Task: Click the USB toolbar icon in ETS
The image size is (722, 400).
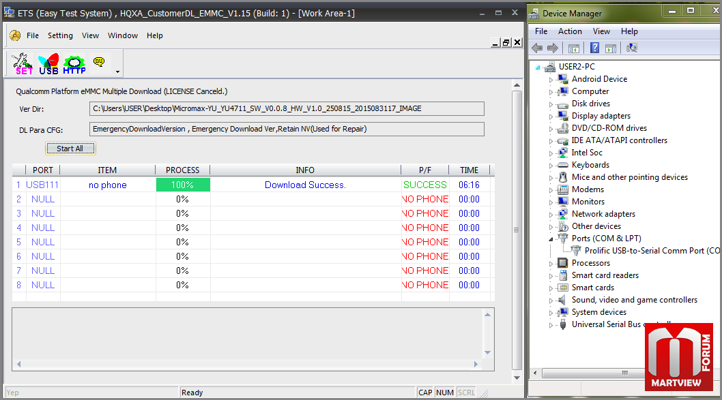Action: point(49,64)
